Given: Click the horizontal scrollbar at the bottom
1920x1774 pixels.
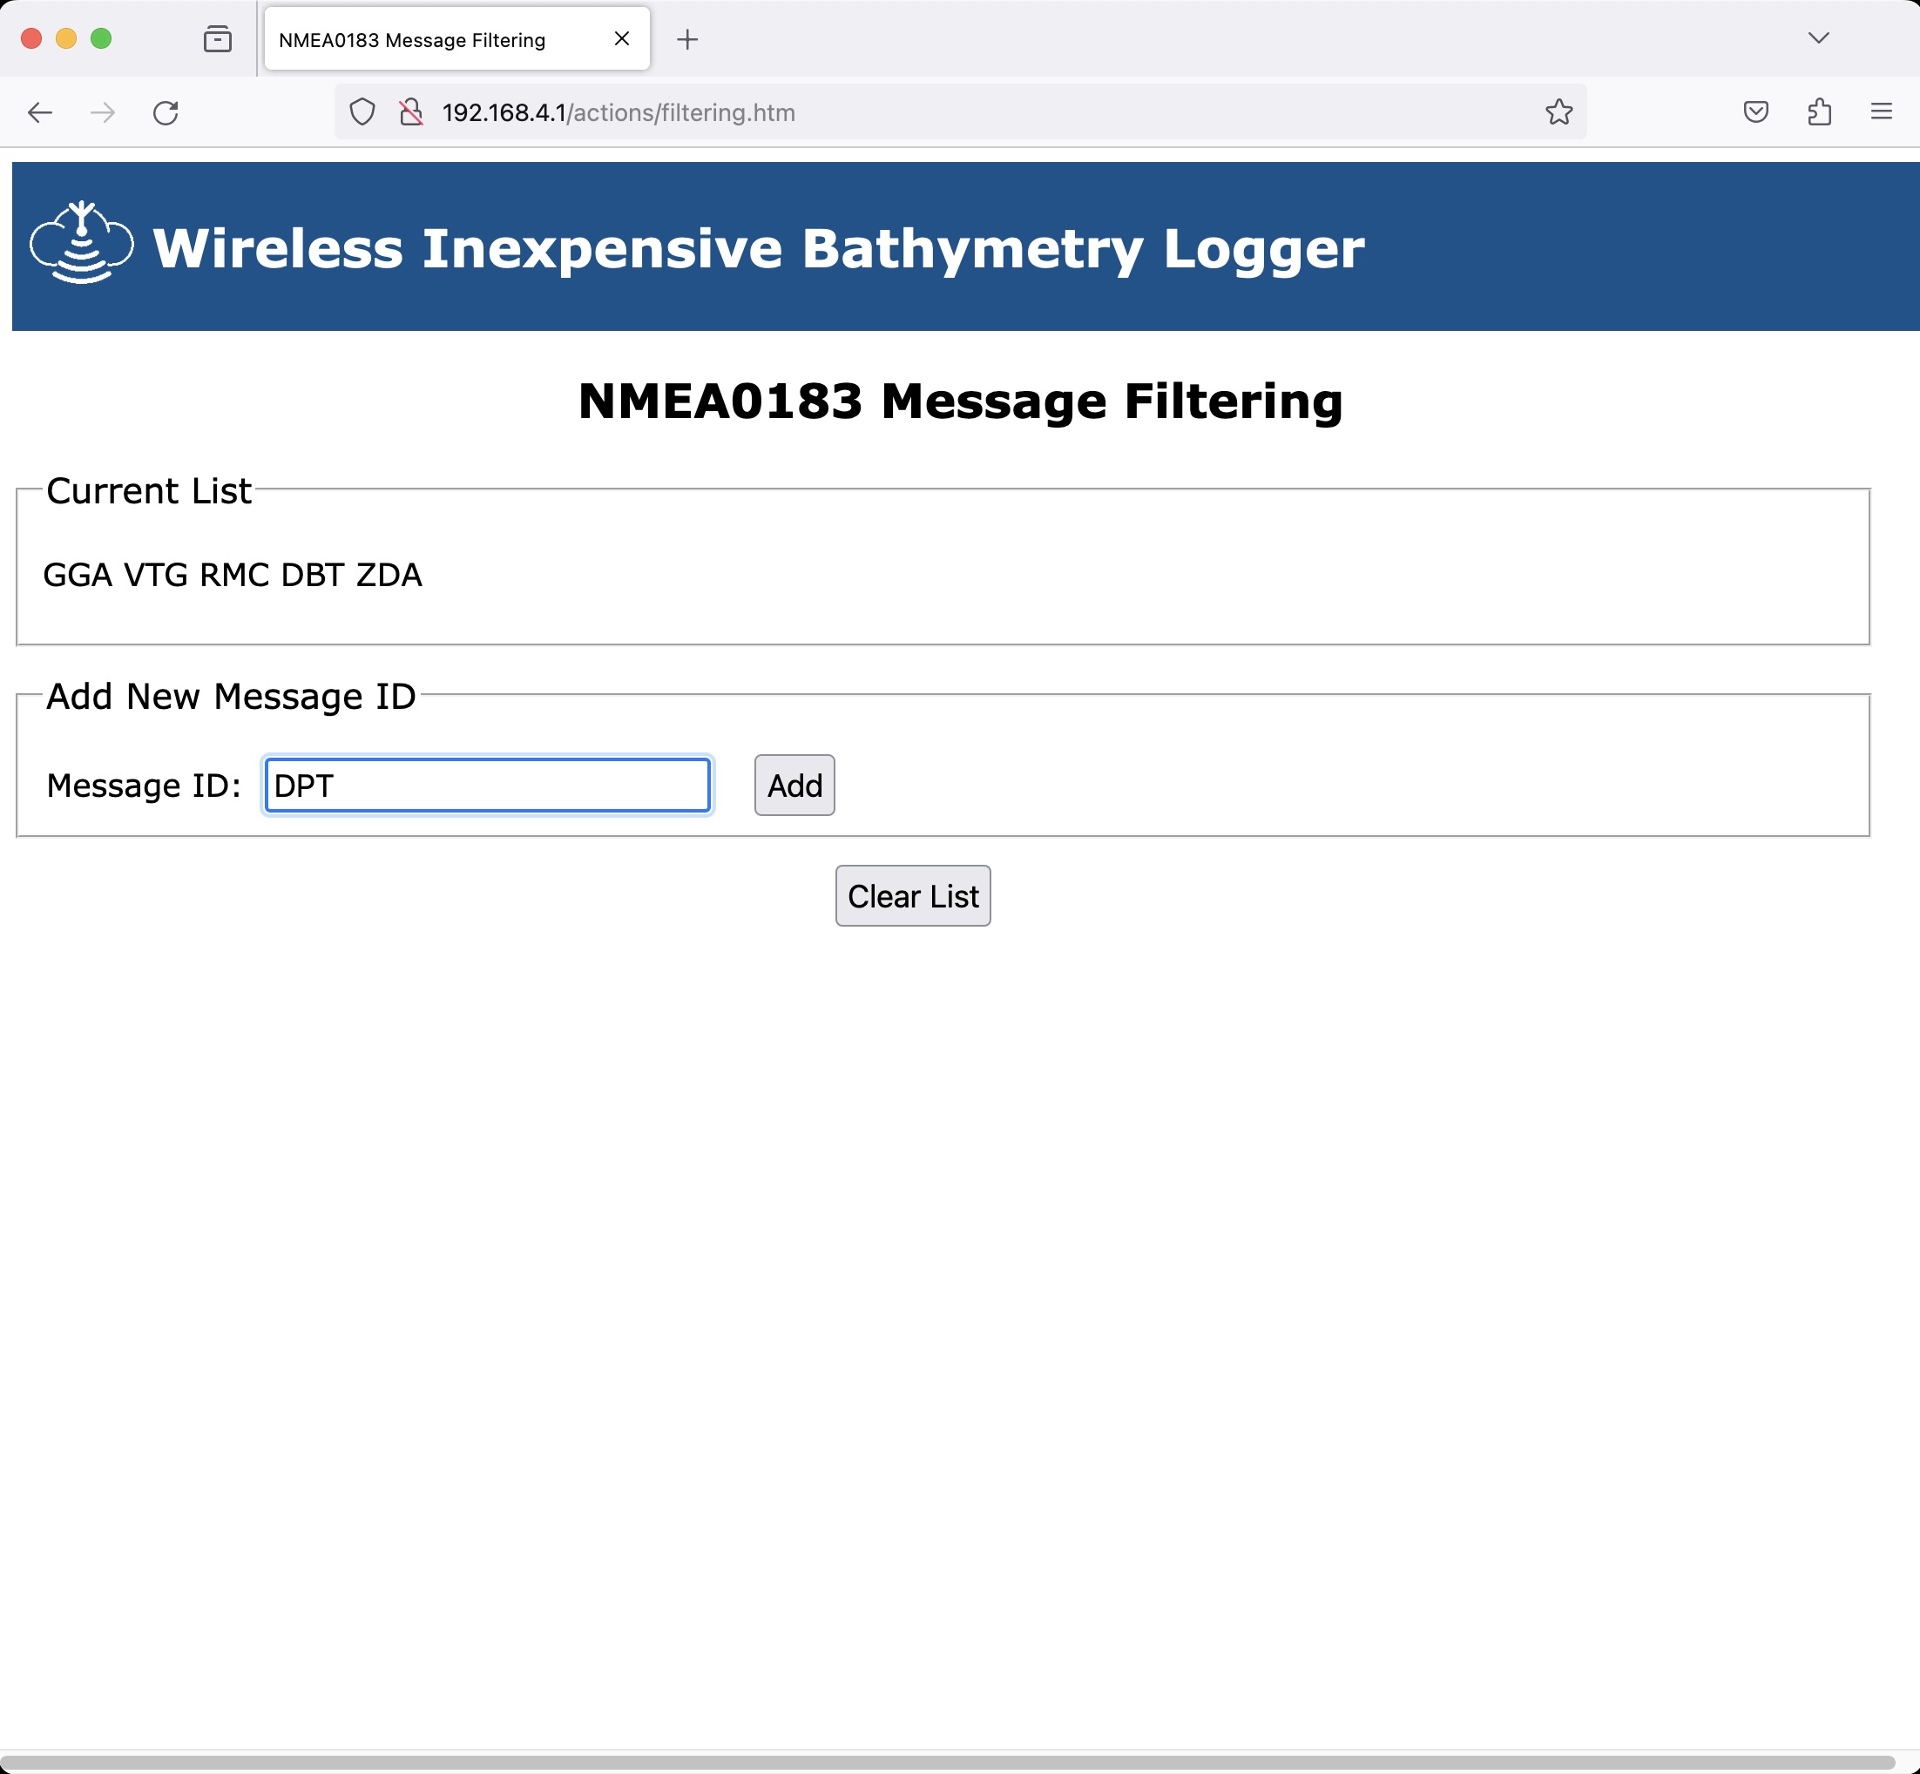Looking at the screenshot, I should [949, 1763].
